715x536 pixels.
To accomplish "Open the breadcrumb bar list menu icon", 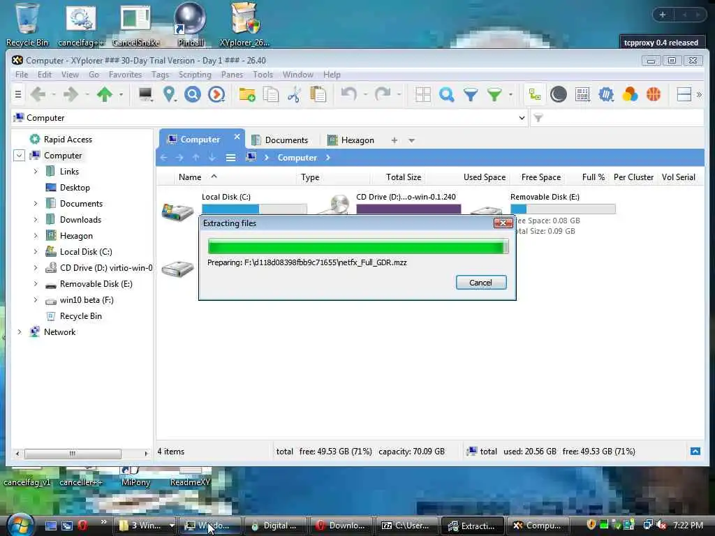I will coord(230,158).
